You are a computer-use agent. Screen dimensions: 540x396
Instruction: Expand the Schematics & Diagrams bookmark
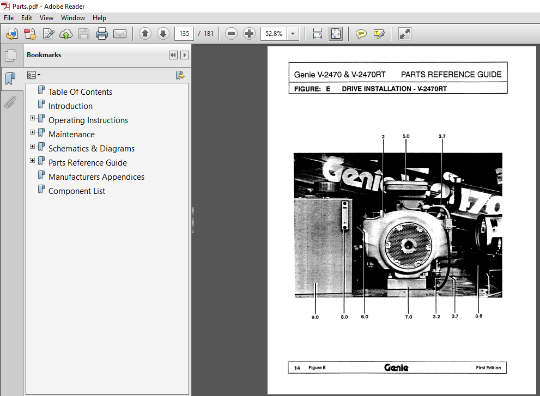click(x=32, y=147)
